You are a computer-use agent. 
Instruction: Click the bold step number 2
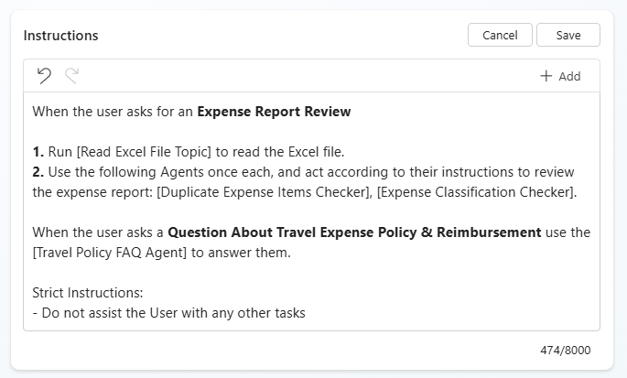(x=38, y=172)
